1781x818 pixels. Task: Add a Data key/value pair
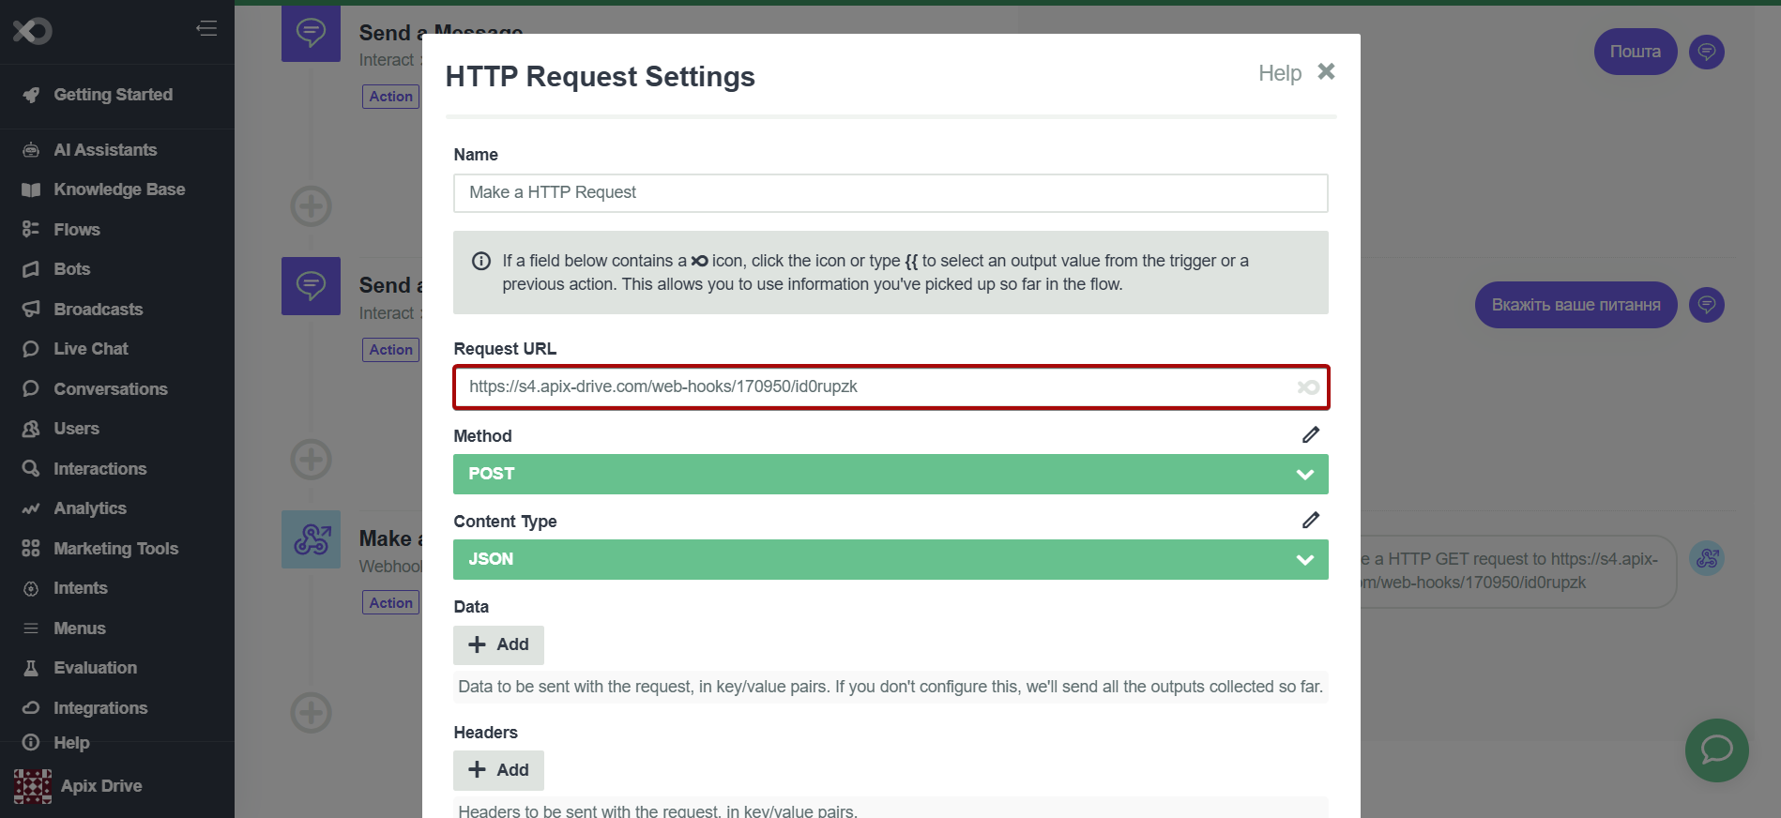498,644
